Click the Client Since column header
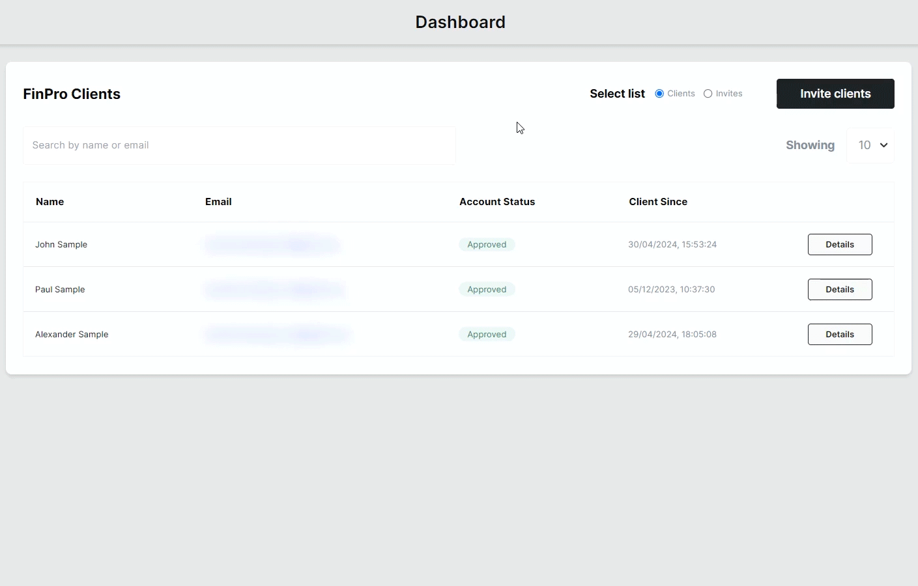918x586 pixels. click(x=658, y=202)
